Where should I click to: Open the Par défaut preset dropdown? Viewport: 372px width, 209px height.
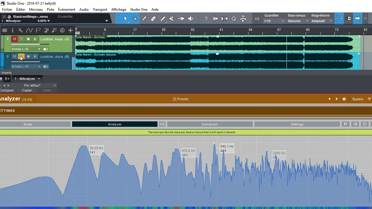(34, 85)
